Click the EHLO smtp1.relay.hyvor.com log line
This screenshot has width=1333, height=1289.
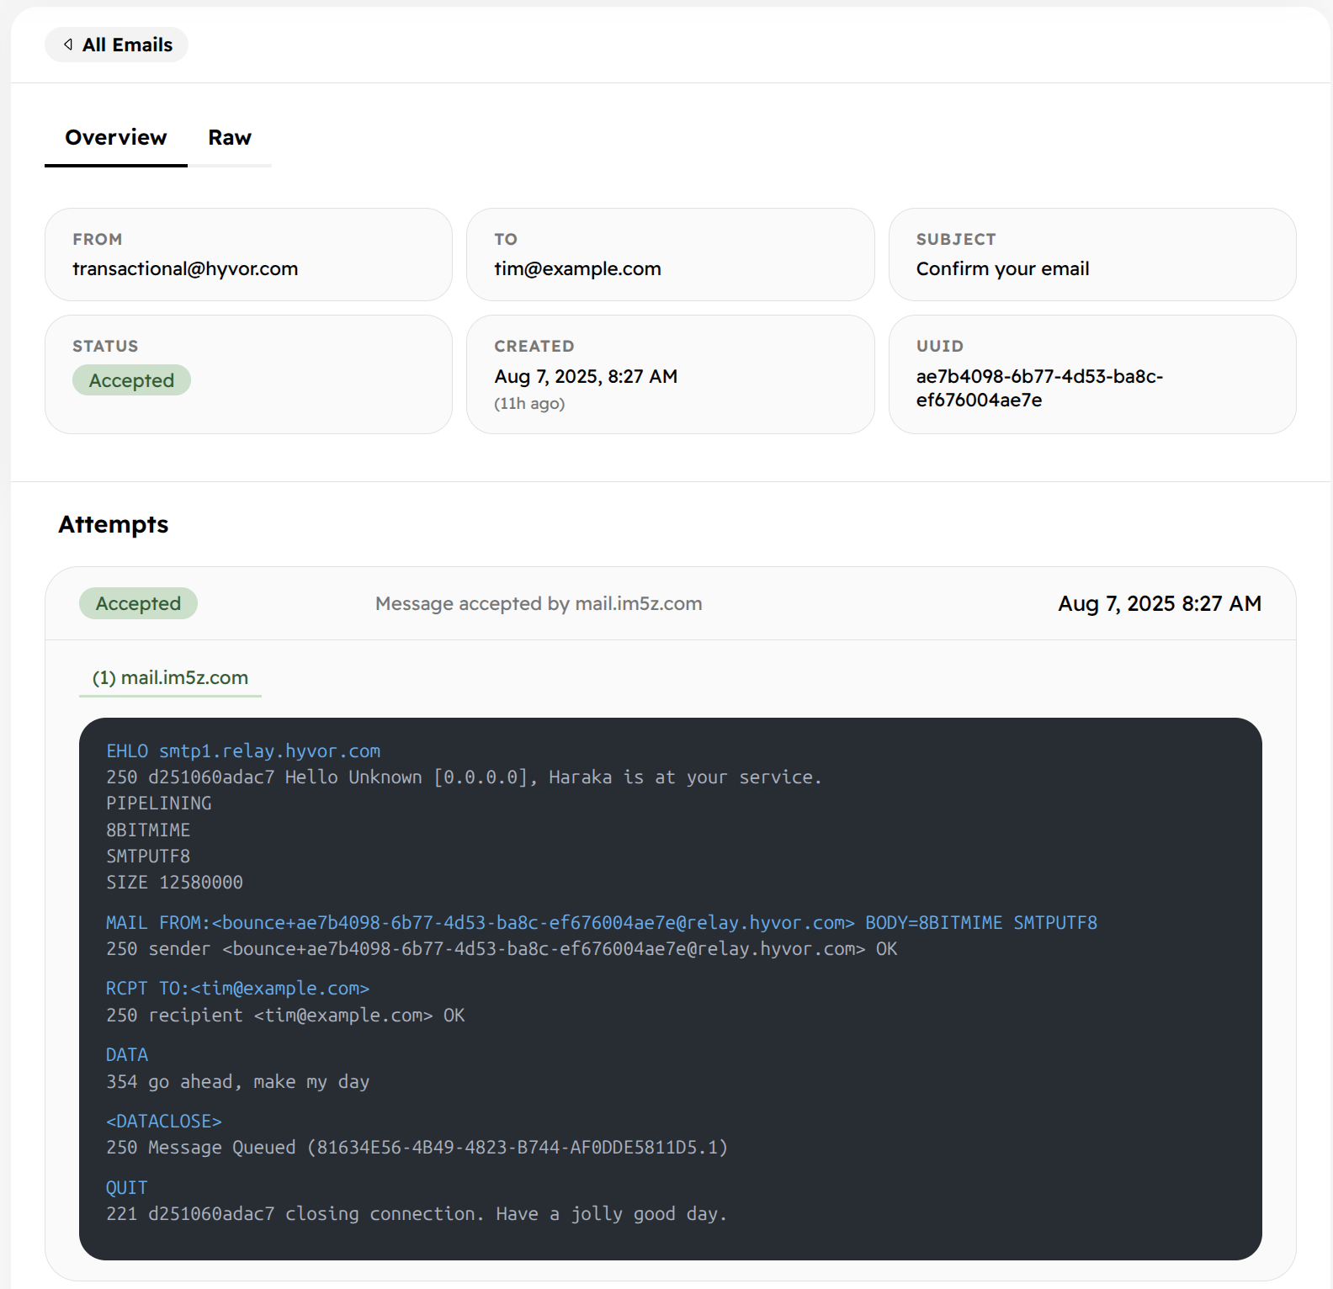(x=243, y=751)
